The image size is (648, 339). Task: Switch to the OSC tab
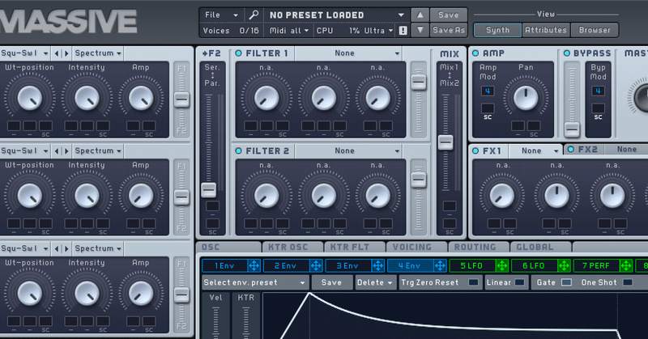tap(228, 247)
